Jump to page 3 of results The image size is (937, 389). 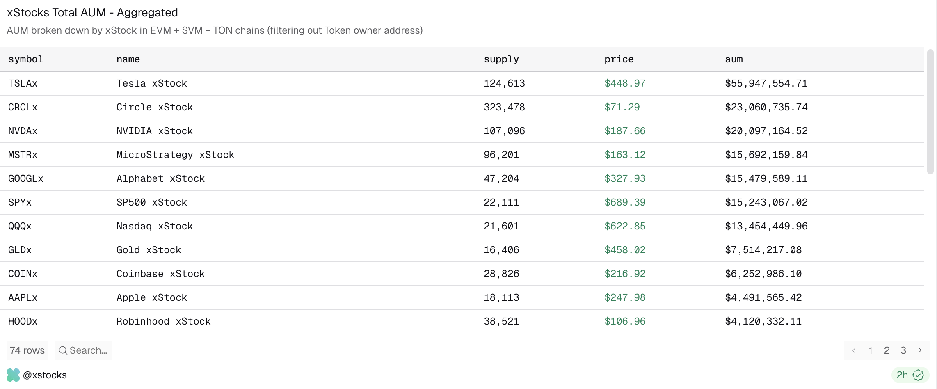(x=903, y=350)
